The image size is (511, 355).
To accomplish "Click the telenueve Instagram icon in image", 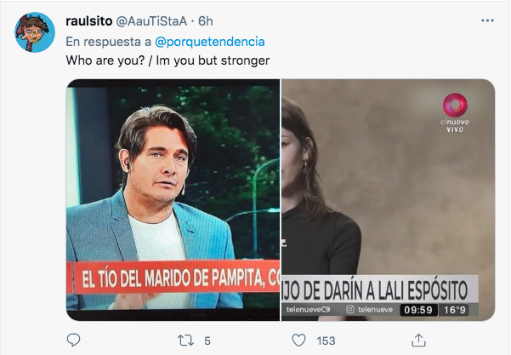I will pos(350,309).
